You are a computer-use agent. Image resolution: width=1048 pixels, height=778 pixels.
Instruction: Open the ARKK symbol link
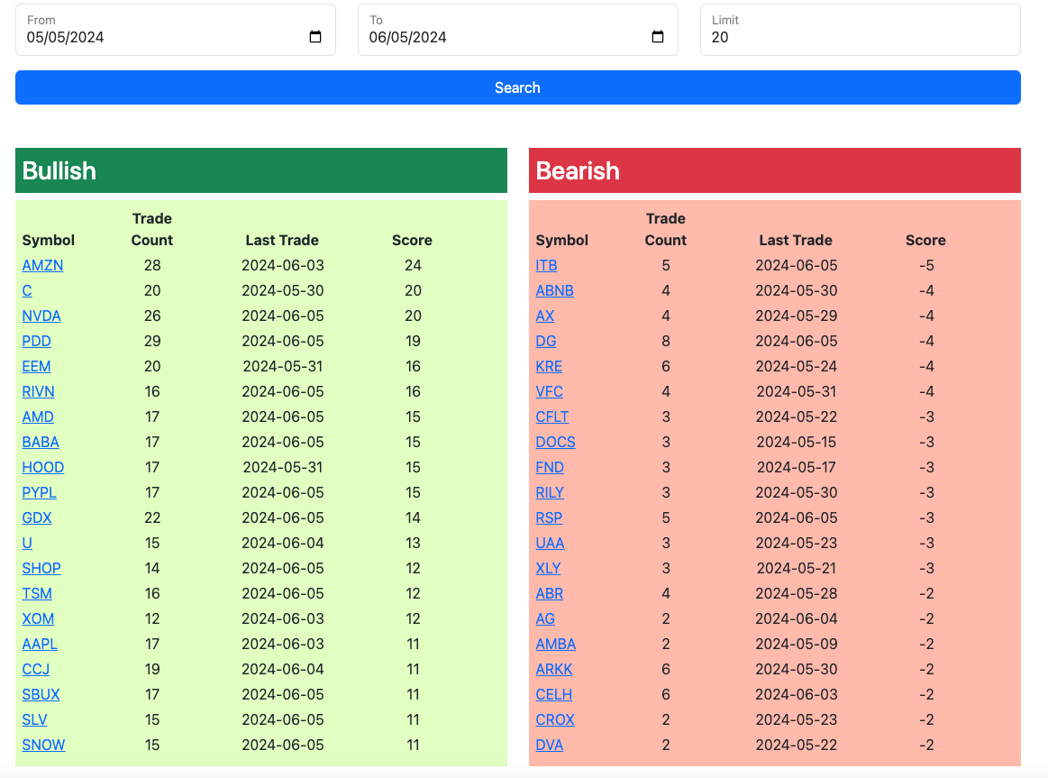click(554, 669)
